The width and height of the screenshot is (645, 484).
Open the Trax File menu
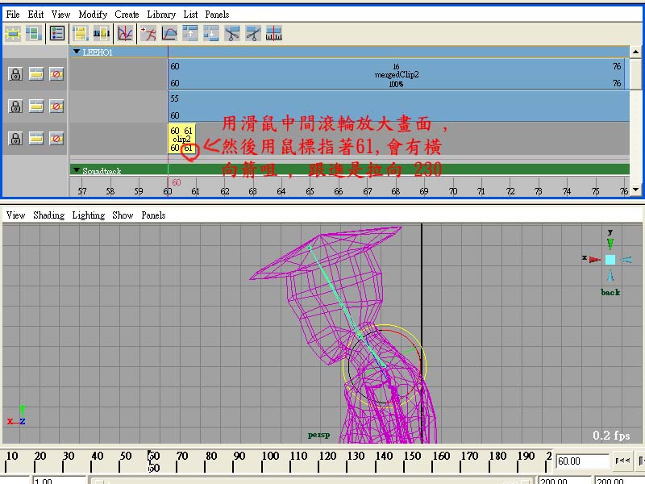13,15
